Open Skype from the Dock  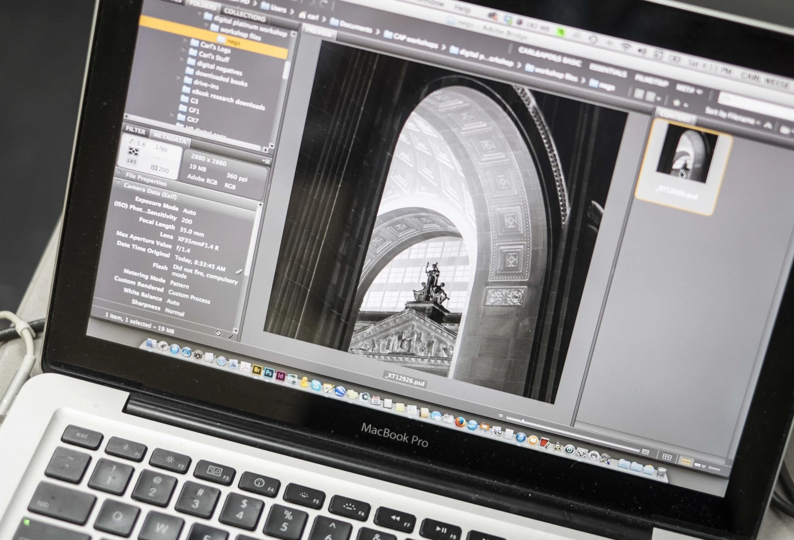click(x=316, y=385)
